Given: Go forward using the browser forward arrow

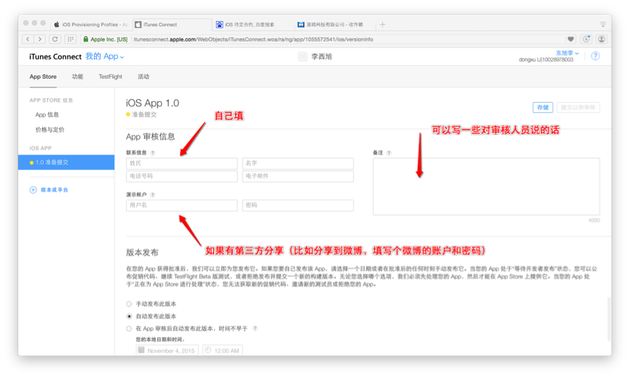Looking at the screenshot, I should (39, 39).
